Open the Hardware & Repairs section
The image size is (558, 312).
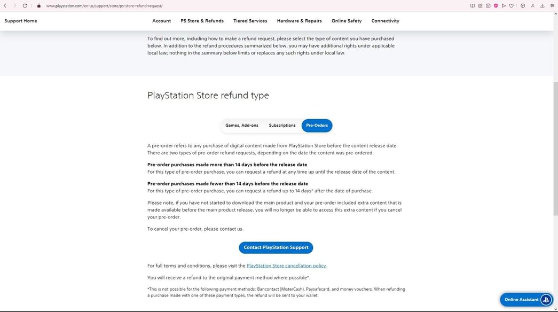coord(299,21)
